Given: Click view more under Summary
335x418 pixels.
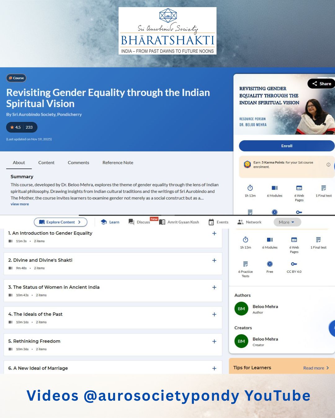Looking at the screenshot, I should [x=20, y=204].
